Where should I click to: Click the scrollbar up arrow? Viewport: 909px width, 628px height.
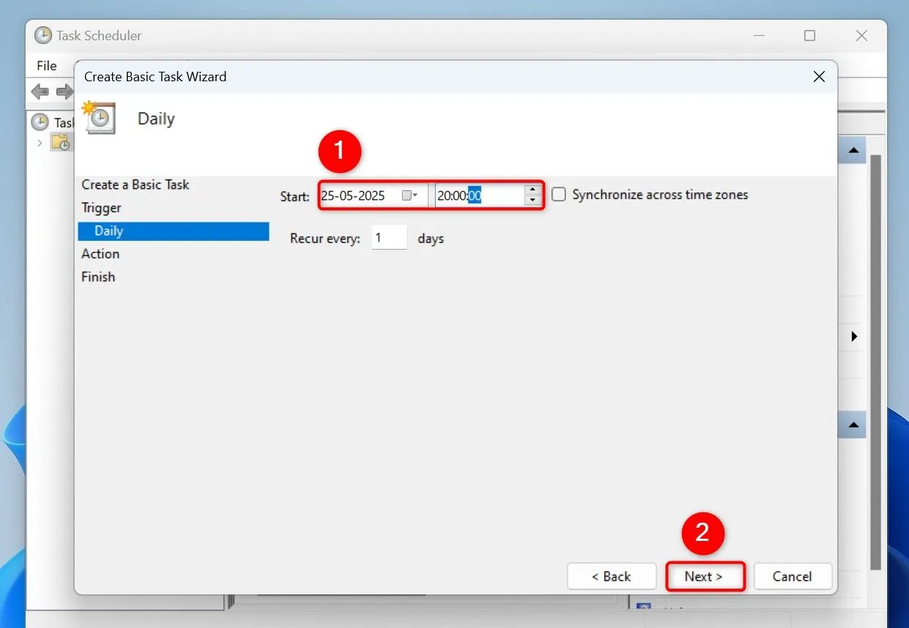852,149
